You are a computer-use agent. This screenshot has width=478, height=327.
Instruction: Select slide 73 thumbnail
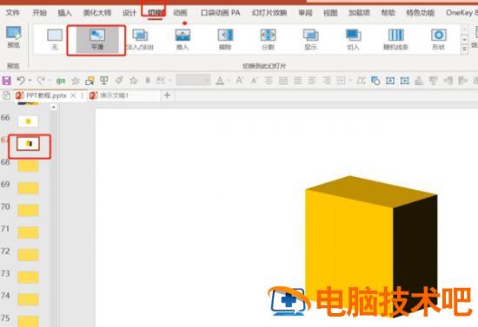[28, 278]
